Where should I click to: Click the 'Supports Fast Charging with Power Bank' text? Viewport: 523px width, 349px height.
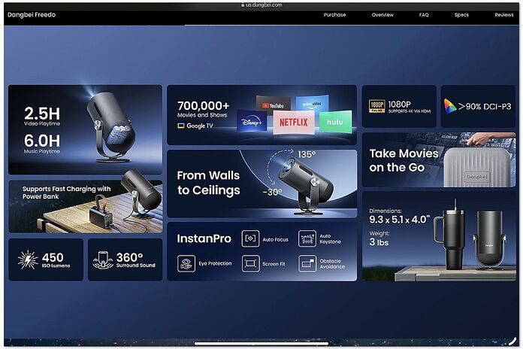(66, 193)
